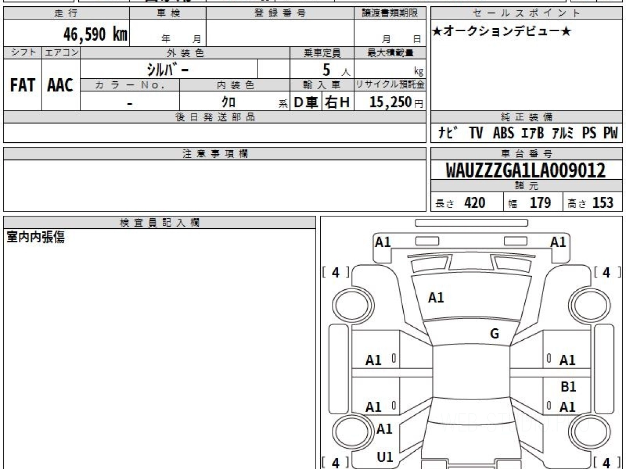This screenshot has width=626, height=469.
Task: Click the 車検 header cell
Action: click(168, 14)
